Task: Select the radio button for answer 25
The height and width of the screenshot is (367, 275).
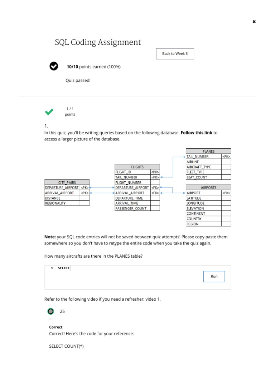Action: click(x=51, y=311)
